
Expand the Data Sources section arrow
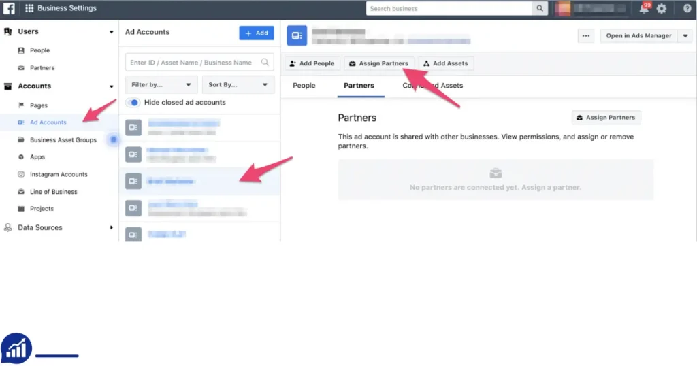tap(111, 227)
